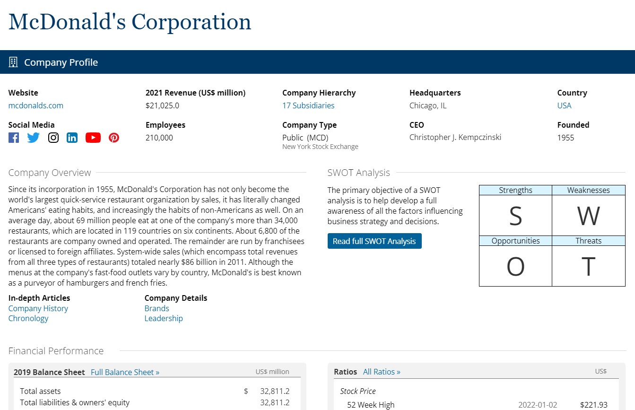
Task: Open the Twitter social media icon
Action: coord(33,138)
